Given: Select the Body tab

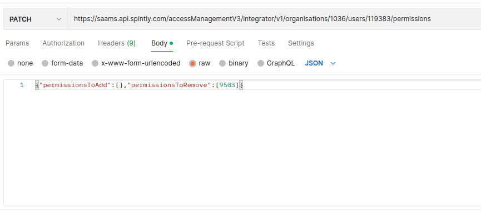Looking at the screenshot, I should 162,43.
